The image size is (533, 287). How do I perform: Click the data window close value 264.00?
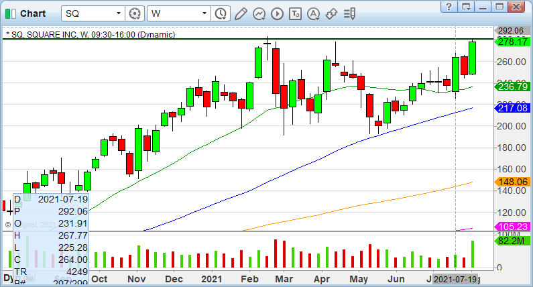click(x=73, y=260)
